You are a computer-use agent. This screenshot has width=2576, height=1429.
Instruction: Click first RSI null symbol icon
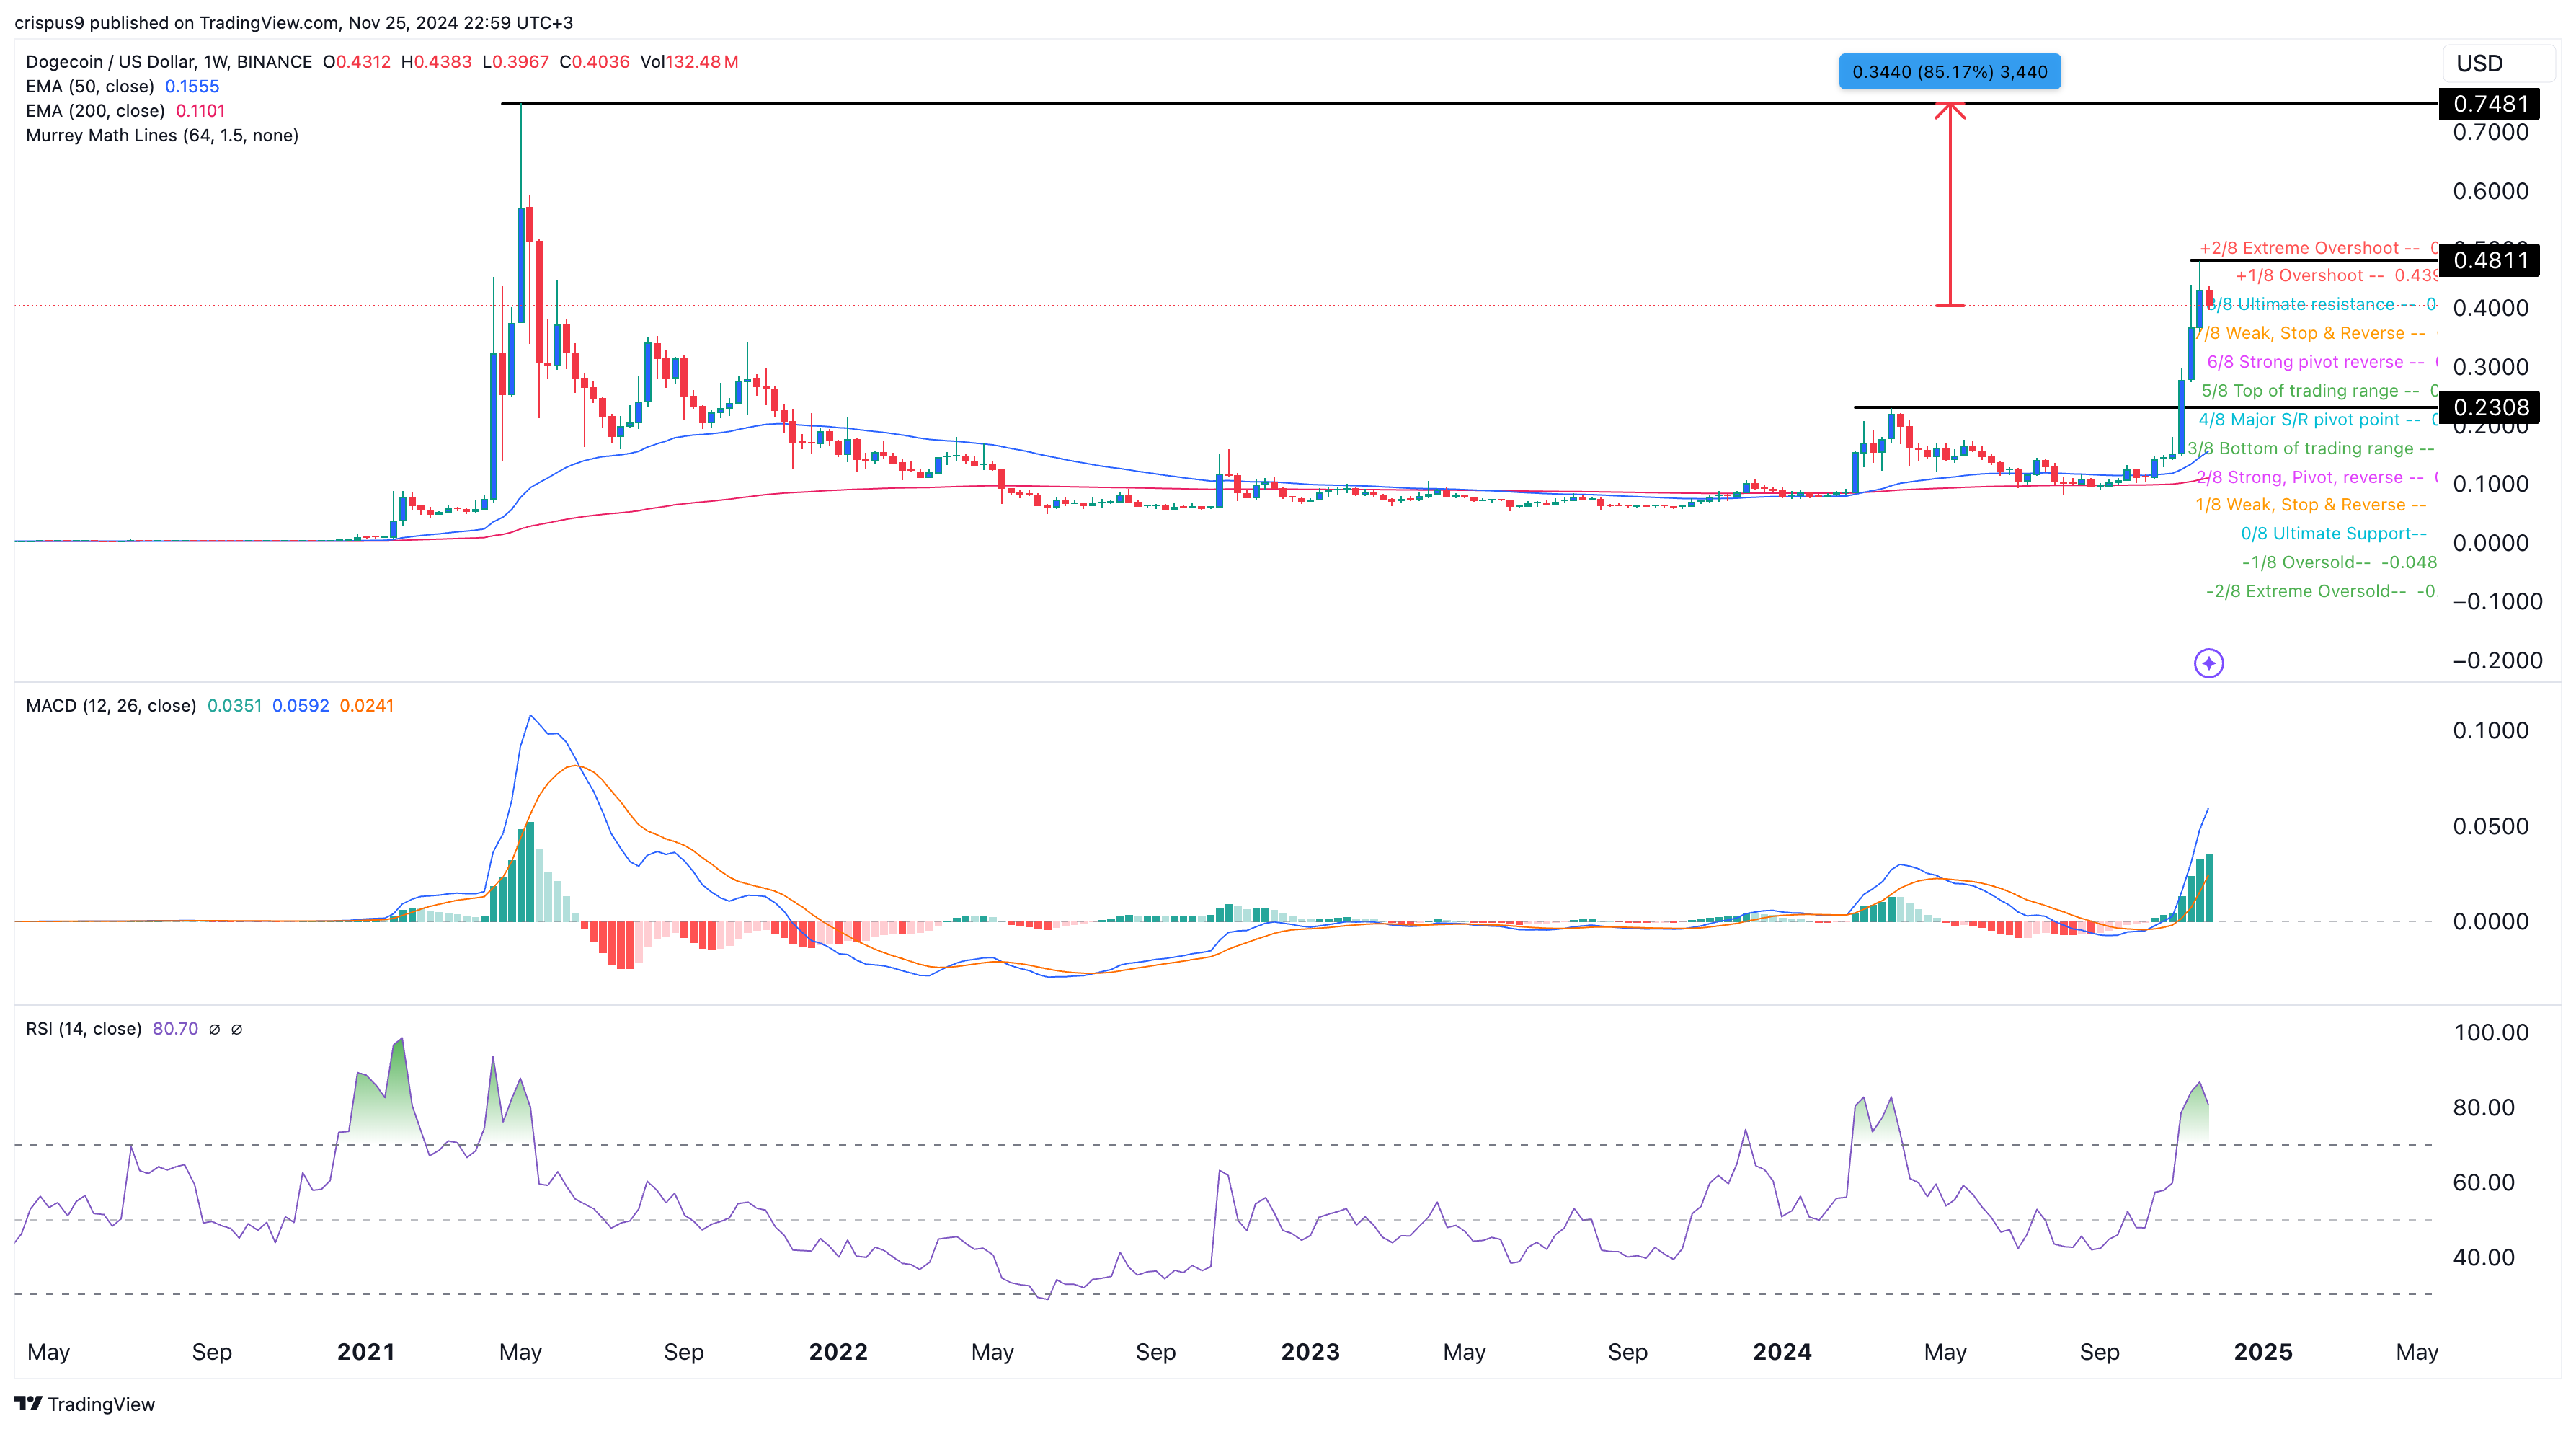point(214,1029)
